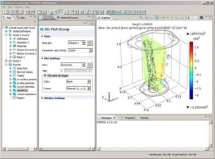Click the Save disk icon in toolbar
The image size is (215, 159).
[16, 12]
